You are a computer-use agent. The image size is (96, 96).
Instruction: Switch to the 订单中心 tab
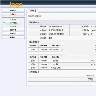tap(33, 11)
